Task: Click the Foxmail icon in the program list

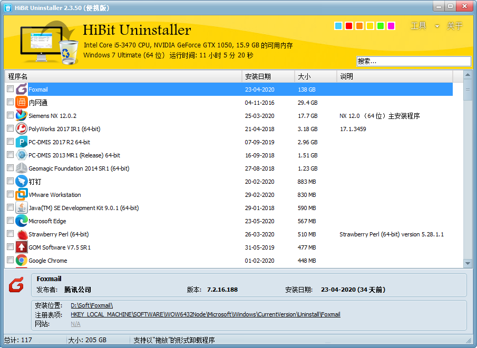Action: pyautogui.click(x=22, y=90)
